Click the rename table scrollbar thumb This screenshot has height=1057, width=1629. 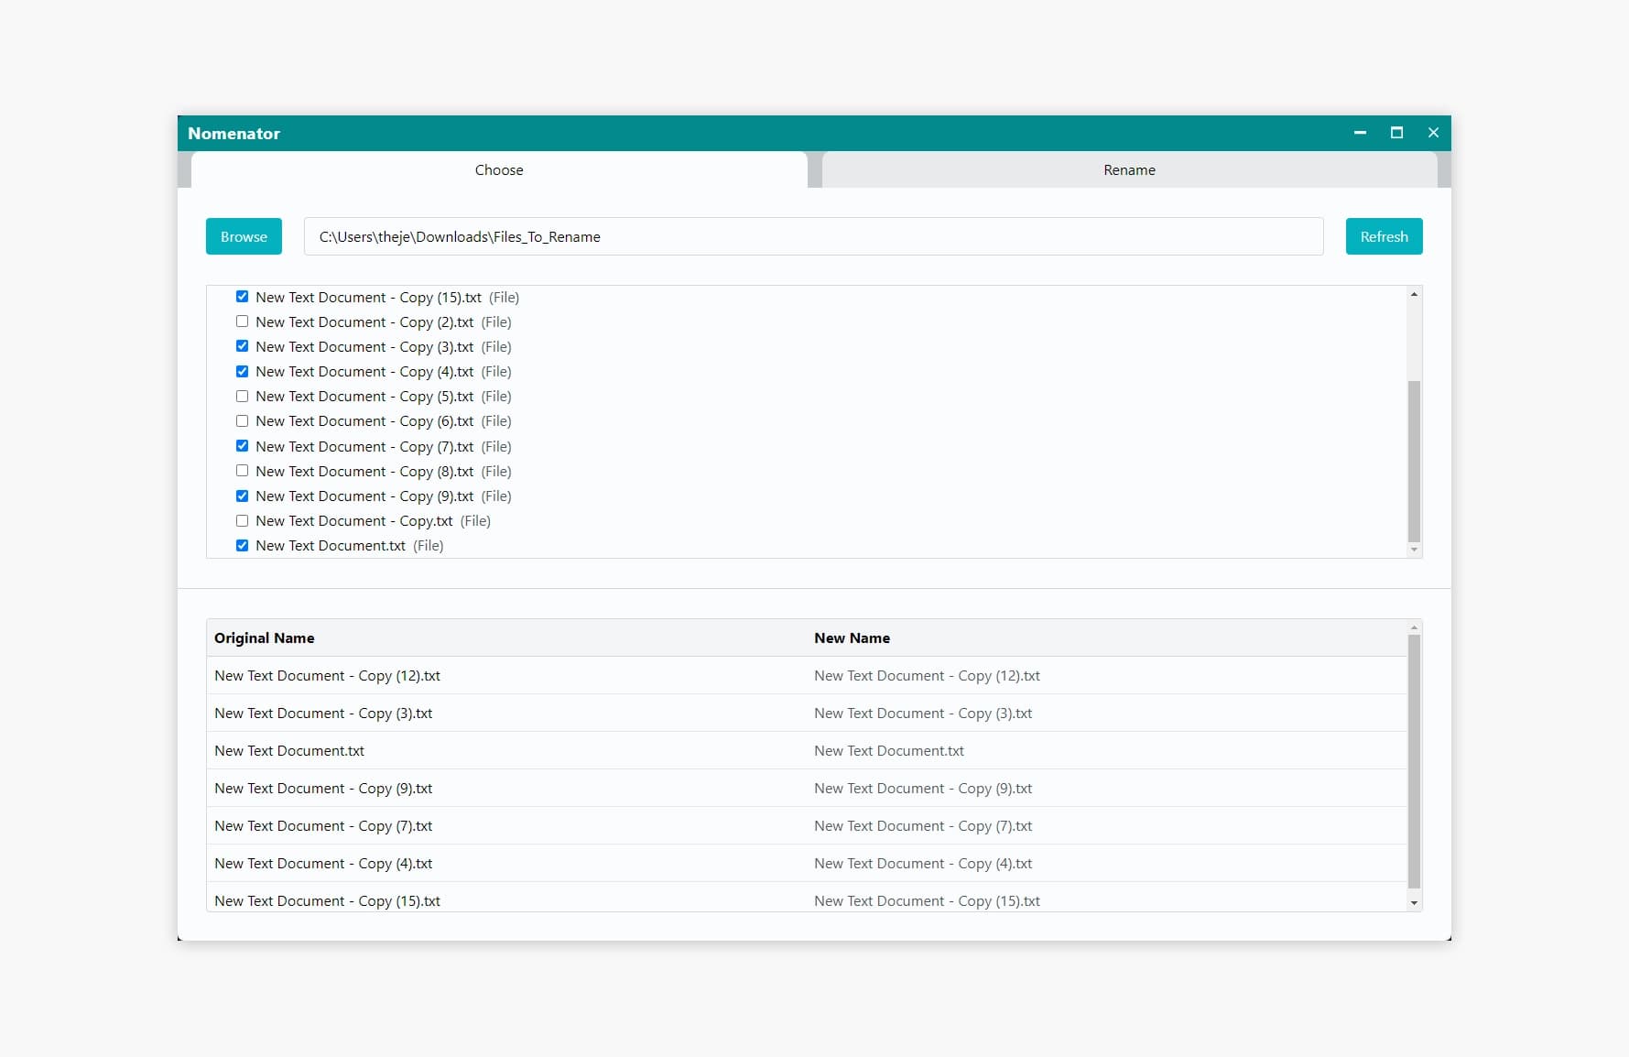pos(1414,761)
